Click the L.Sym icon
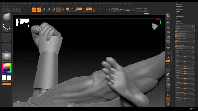 (168, 53)
